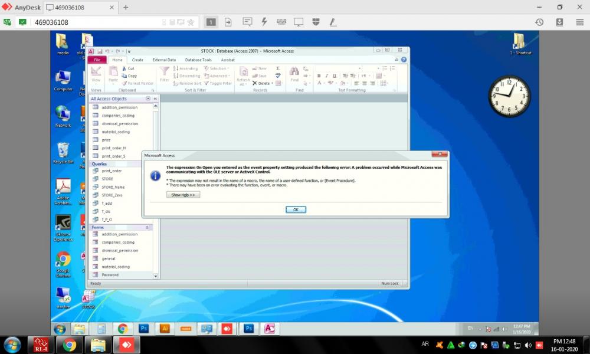
Task: Open Microsoft Access help question-mark icon
Action: 404,60
